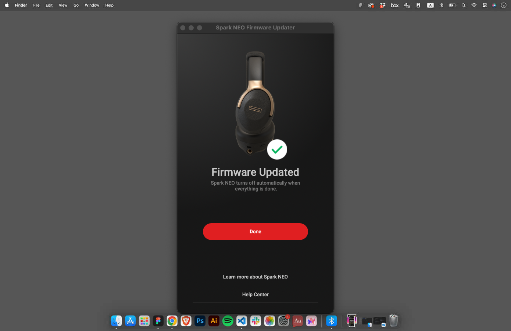Click the green checkmark success badge
Screen dimensions: 511x331
click(277, 149)
